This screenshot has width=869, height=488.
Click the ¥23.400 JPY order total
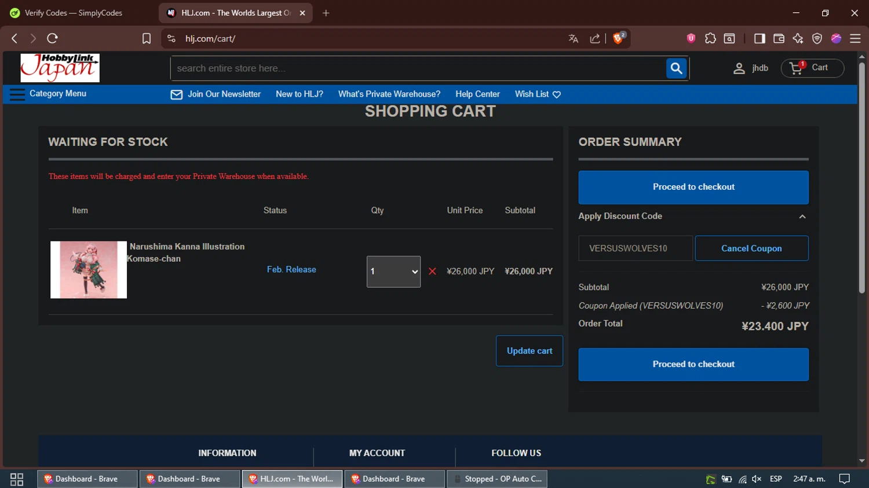(x=775, y=326)
